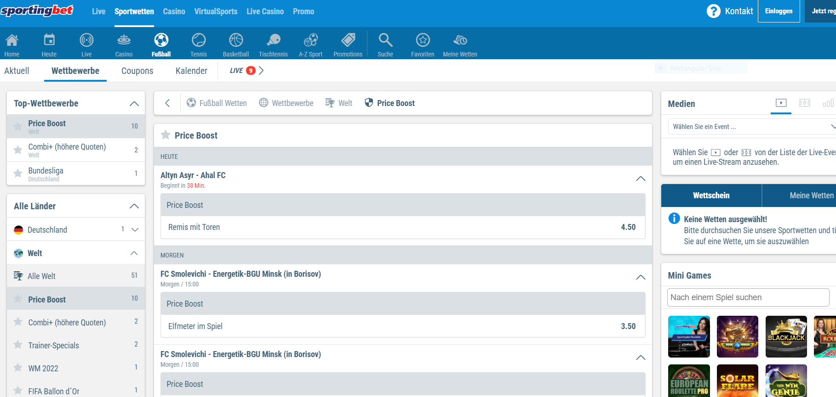
Task: Favorite Price Boost in Top-Wettbewerbe
Action: 18,126
